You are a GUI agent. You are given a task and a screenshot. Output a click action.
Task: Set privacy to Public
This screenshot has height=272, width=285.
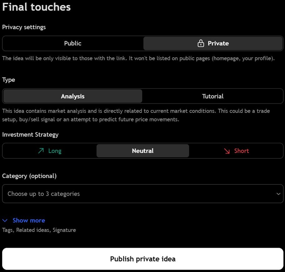(73, 43)
